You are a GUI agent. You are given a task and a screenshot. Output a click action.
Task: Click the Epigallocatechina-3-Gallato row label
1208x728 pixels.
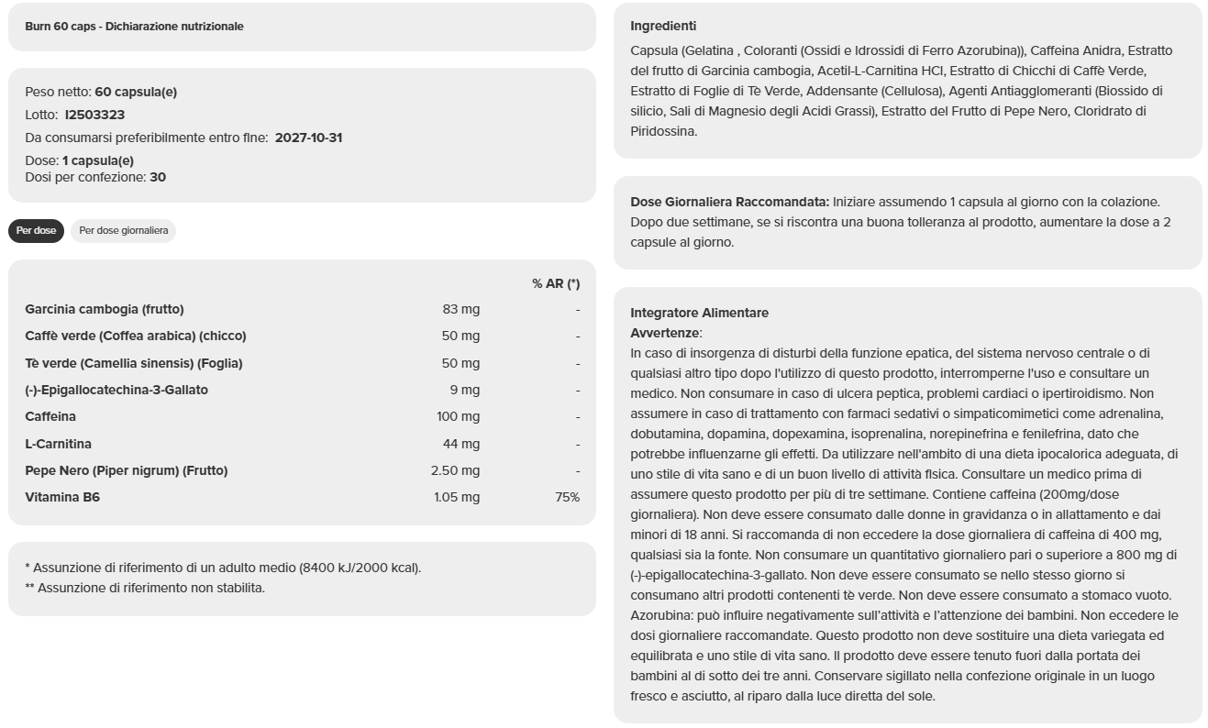tap(116, 390)
